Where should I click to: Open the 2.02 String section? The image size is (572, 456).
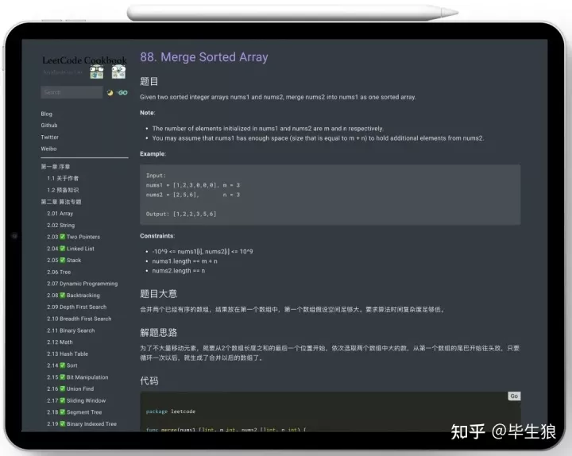[60, 225]
